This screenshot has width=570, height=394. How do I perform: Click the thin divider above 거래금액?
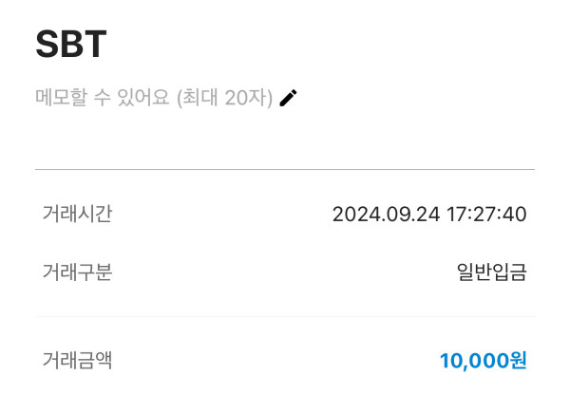click(x=285, y=317)
